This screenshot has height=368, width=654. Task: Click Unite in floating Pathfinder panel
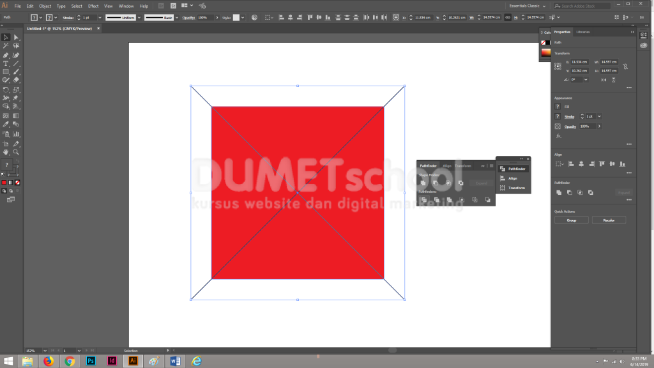coord(423,183)
